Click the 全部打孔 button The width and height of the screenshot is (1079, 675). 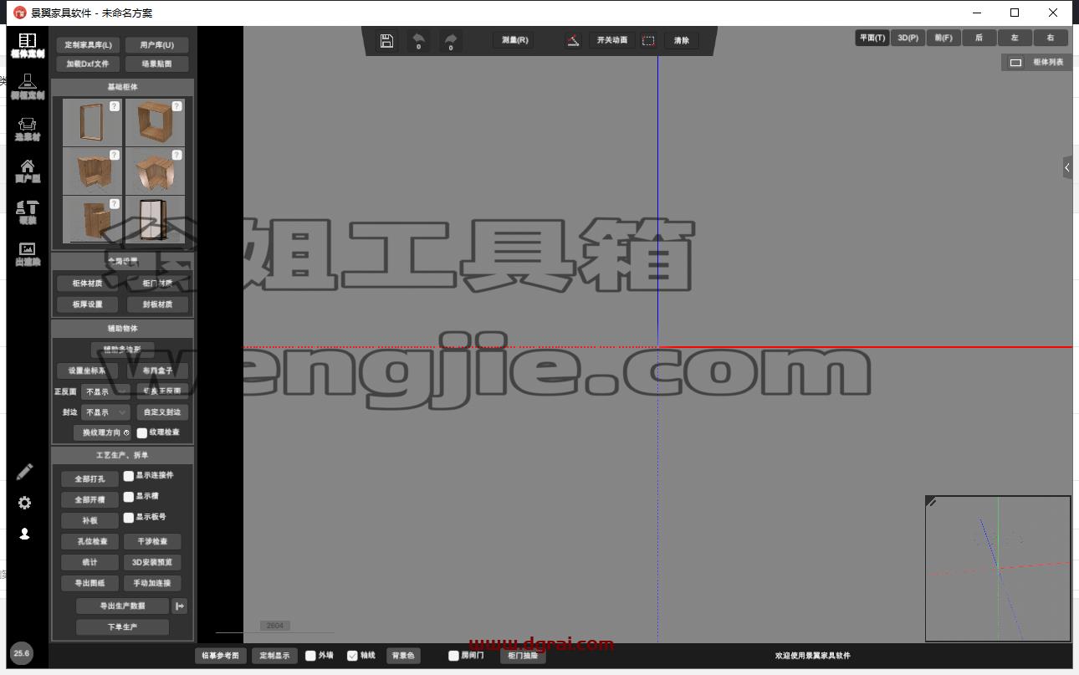point(90,479)
